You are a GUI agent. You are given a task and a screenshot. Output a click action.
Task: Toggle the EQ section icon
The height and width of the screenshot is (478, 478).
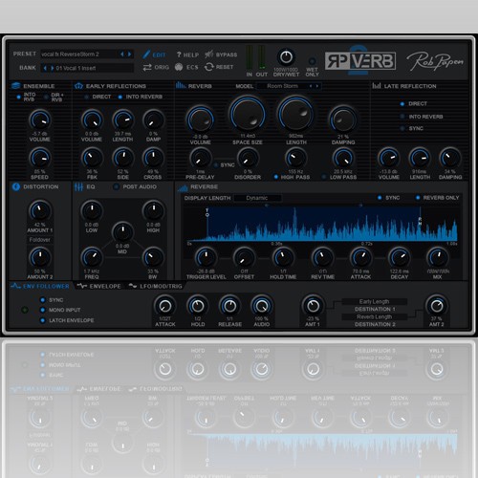click(x=78, y=186)
